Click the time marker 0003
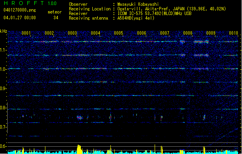 [72, 33]
